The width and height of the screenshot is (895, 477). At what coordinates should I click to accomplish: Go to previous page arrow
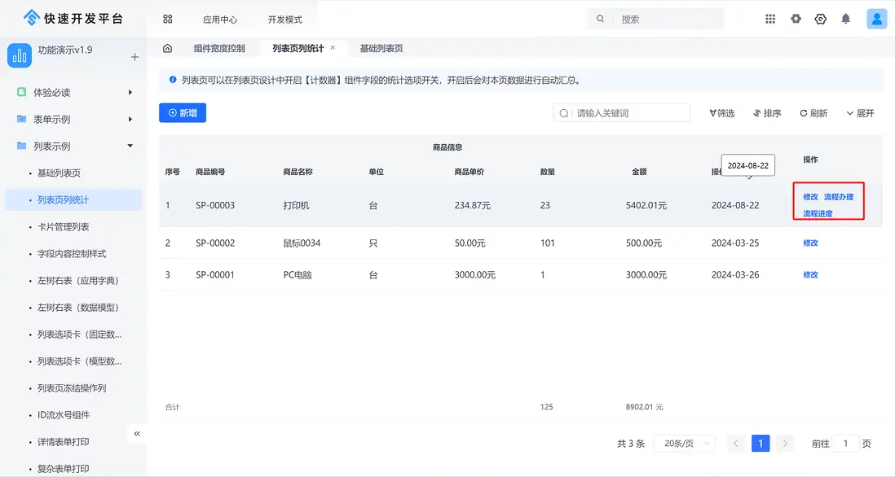tap(736, 444)
